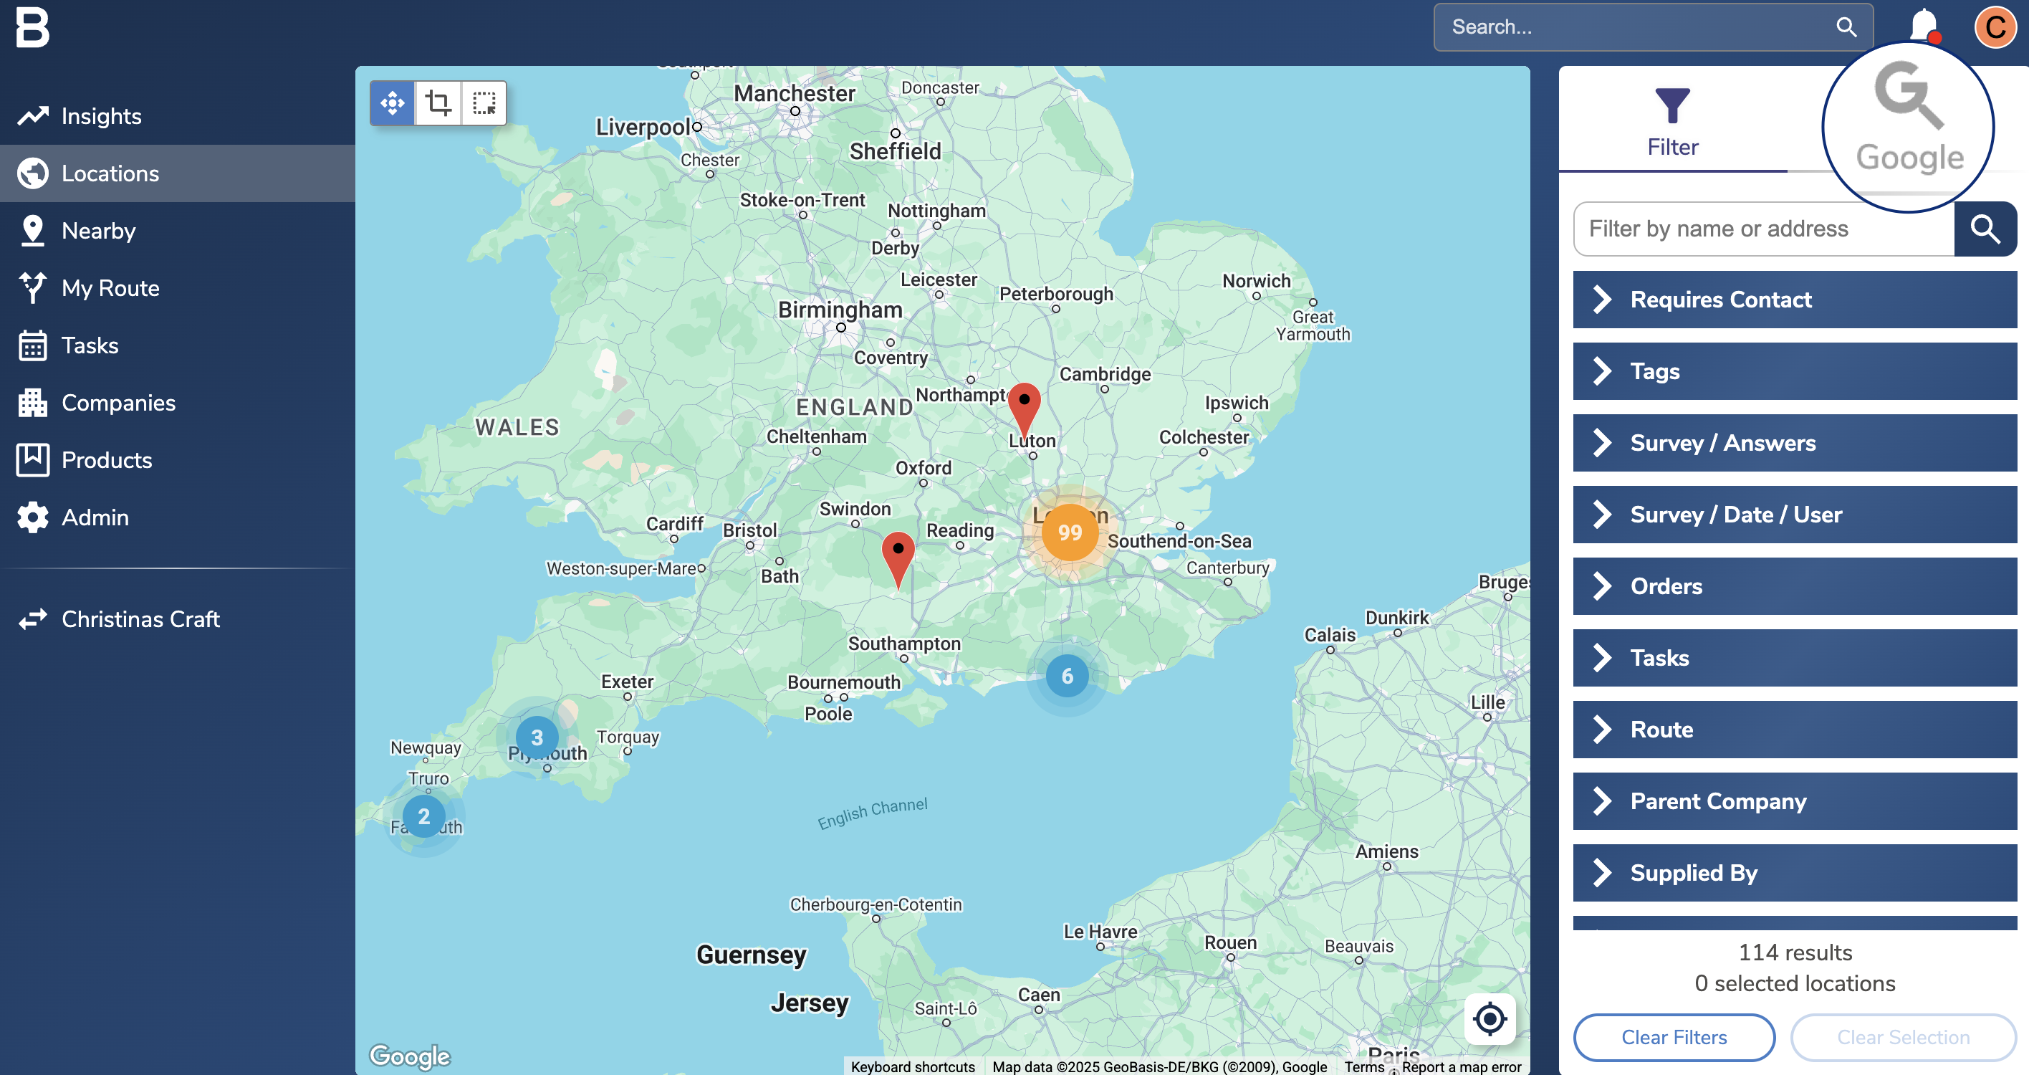Click the notification bell icon

(x=1923, y=26)
